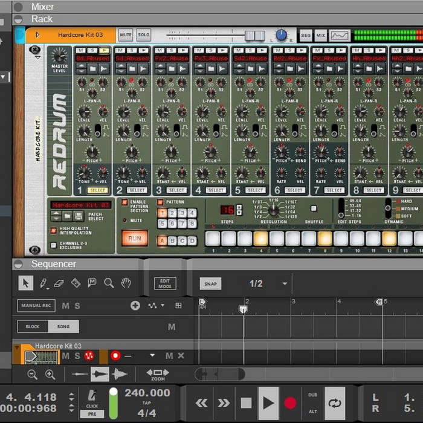Toggle Channel 8-9 Exclusive option

coord(53,245)
